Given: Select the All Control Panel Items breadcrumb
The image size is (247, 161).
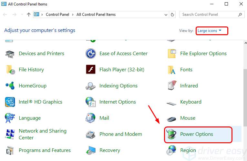Looking at the screenshot, I should click(x=96, y=15).
